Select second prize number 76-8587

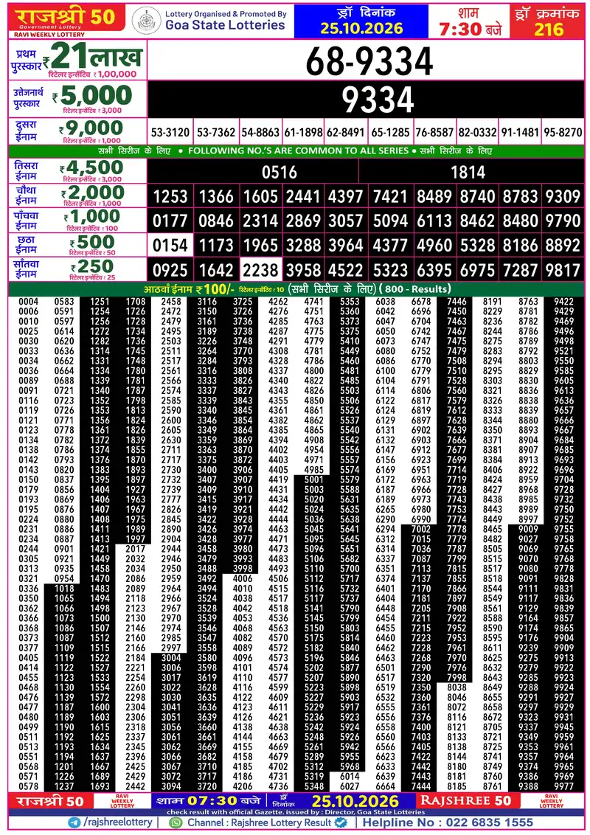coord(434,132)
